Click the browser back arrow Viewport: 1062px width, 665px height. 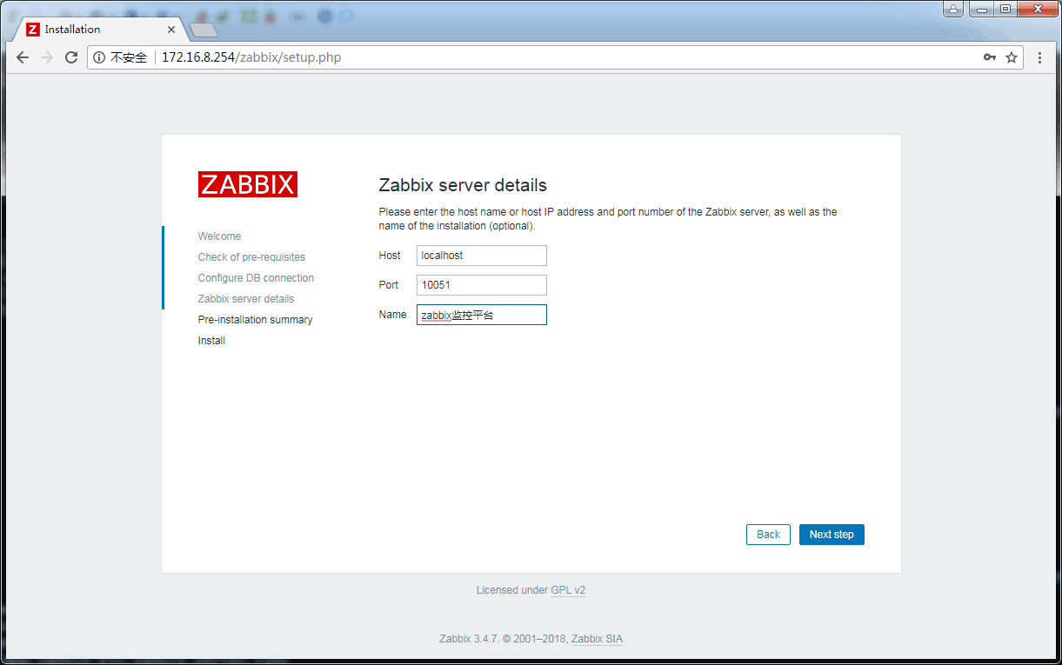(x=23, y=57)
